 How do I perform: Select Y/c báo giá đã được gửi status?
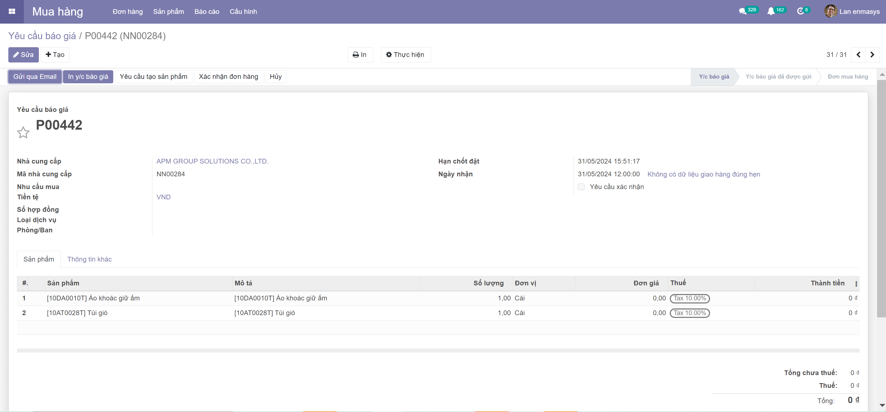point(778,77)
